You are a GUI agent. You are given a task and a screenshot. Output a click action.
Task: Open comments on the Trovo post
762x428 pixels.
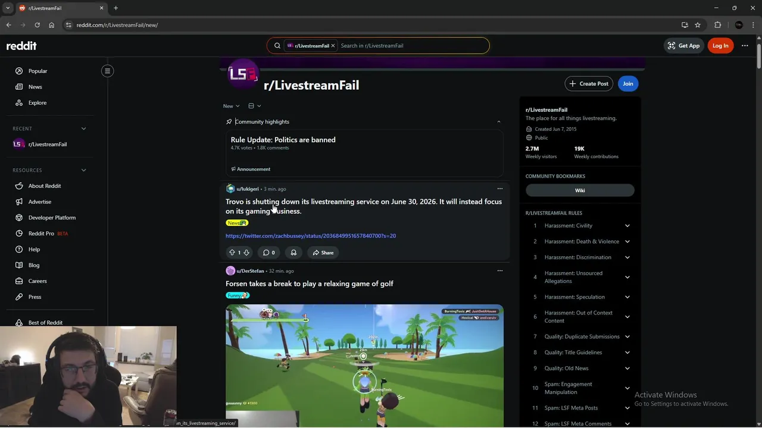pyautogui.click(x=269, y=253)
